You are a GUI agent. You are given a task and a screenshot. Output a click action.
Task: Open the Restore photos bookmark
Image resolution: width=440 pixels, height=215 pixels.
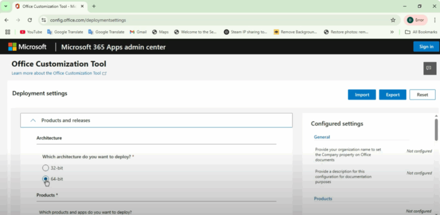point(346,32)
